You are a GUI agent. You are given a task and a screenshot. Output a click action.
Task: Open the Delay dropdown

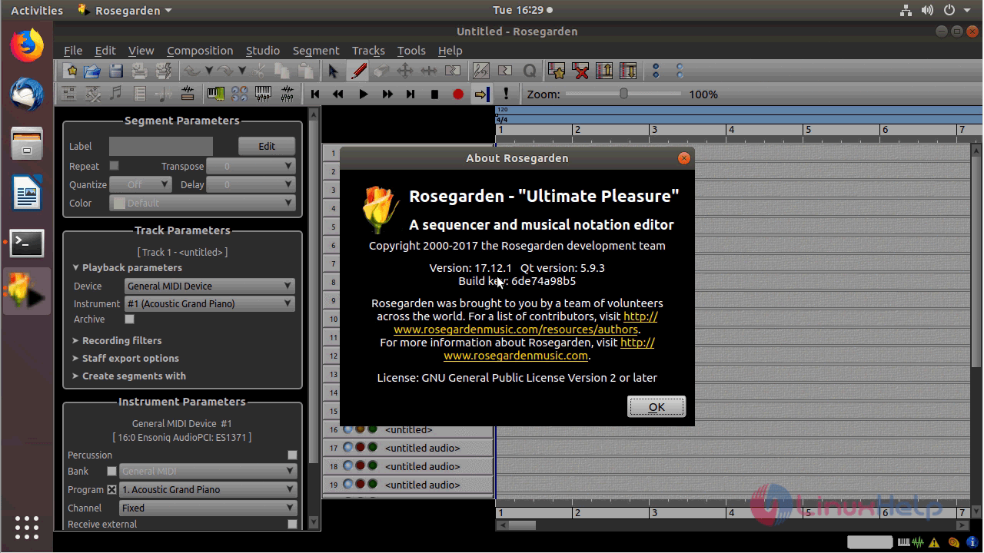click(x=251, y=184)
